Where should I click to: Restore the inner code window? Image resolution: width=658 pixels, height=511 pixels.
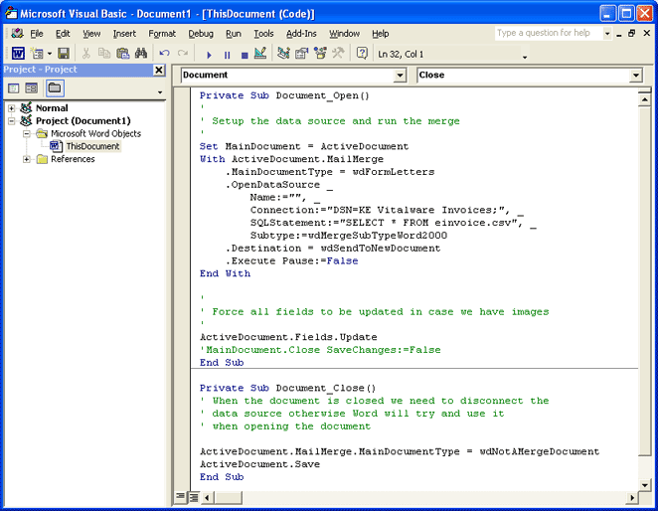click(632, 34)
